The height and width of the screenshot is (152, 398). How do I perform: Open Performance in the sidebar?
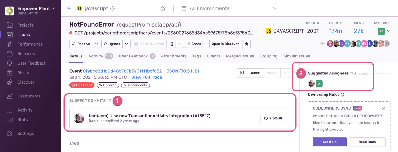point(30,44)
